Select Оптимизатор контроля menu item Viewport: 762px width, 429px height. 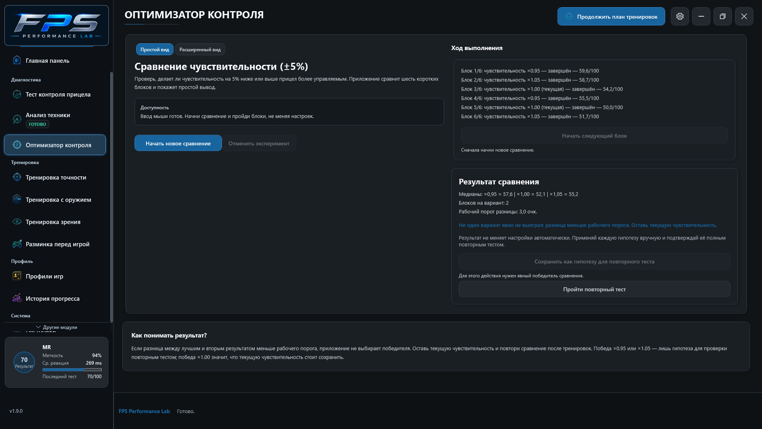coord(55,145)
